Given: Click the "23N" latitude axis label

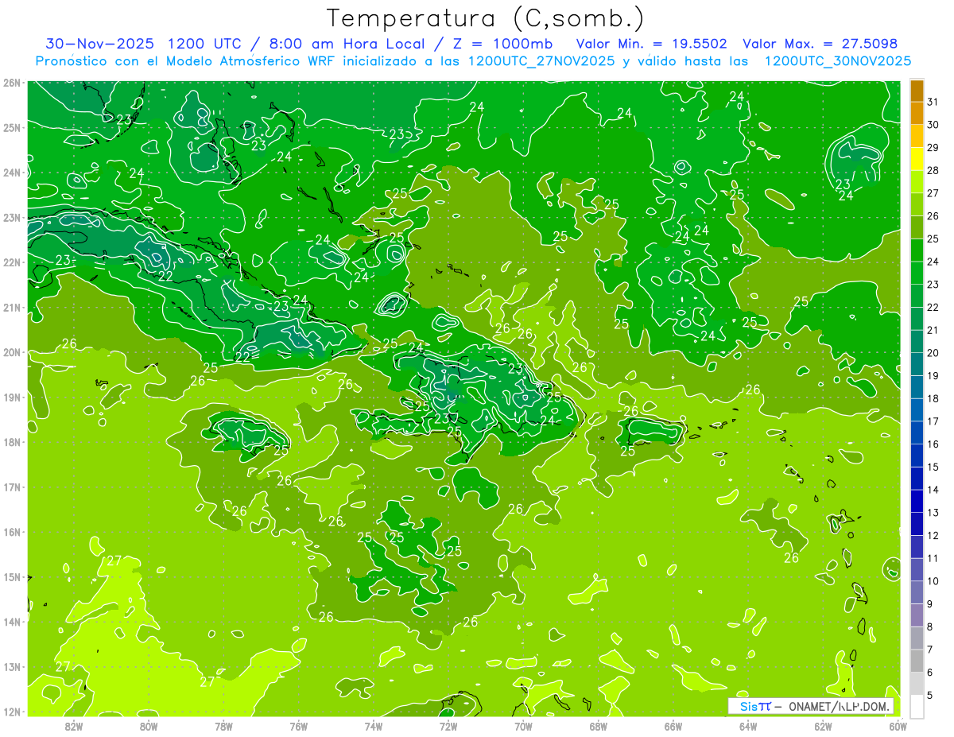Looking at the screenshot, I should [12, 217].
